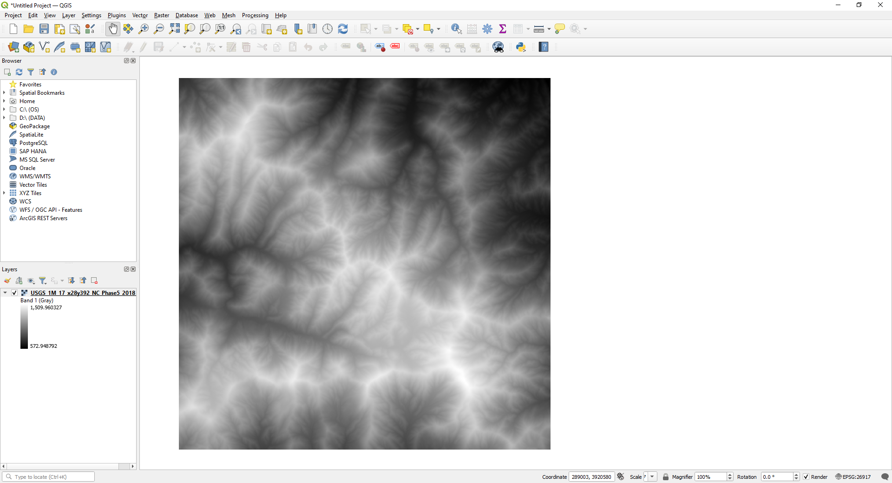Select the Zoom In magnifier tool
892x483 pixels.
[x=144, y=29]
